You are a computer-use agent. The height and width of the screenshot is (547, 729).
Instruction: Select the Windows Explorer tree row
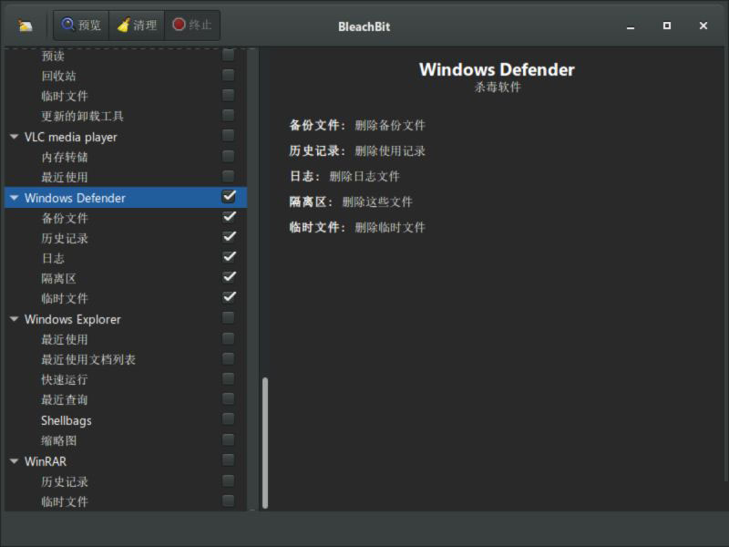126,319
